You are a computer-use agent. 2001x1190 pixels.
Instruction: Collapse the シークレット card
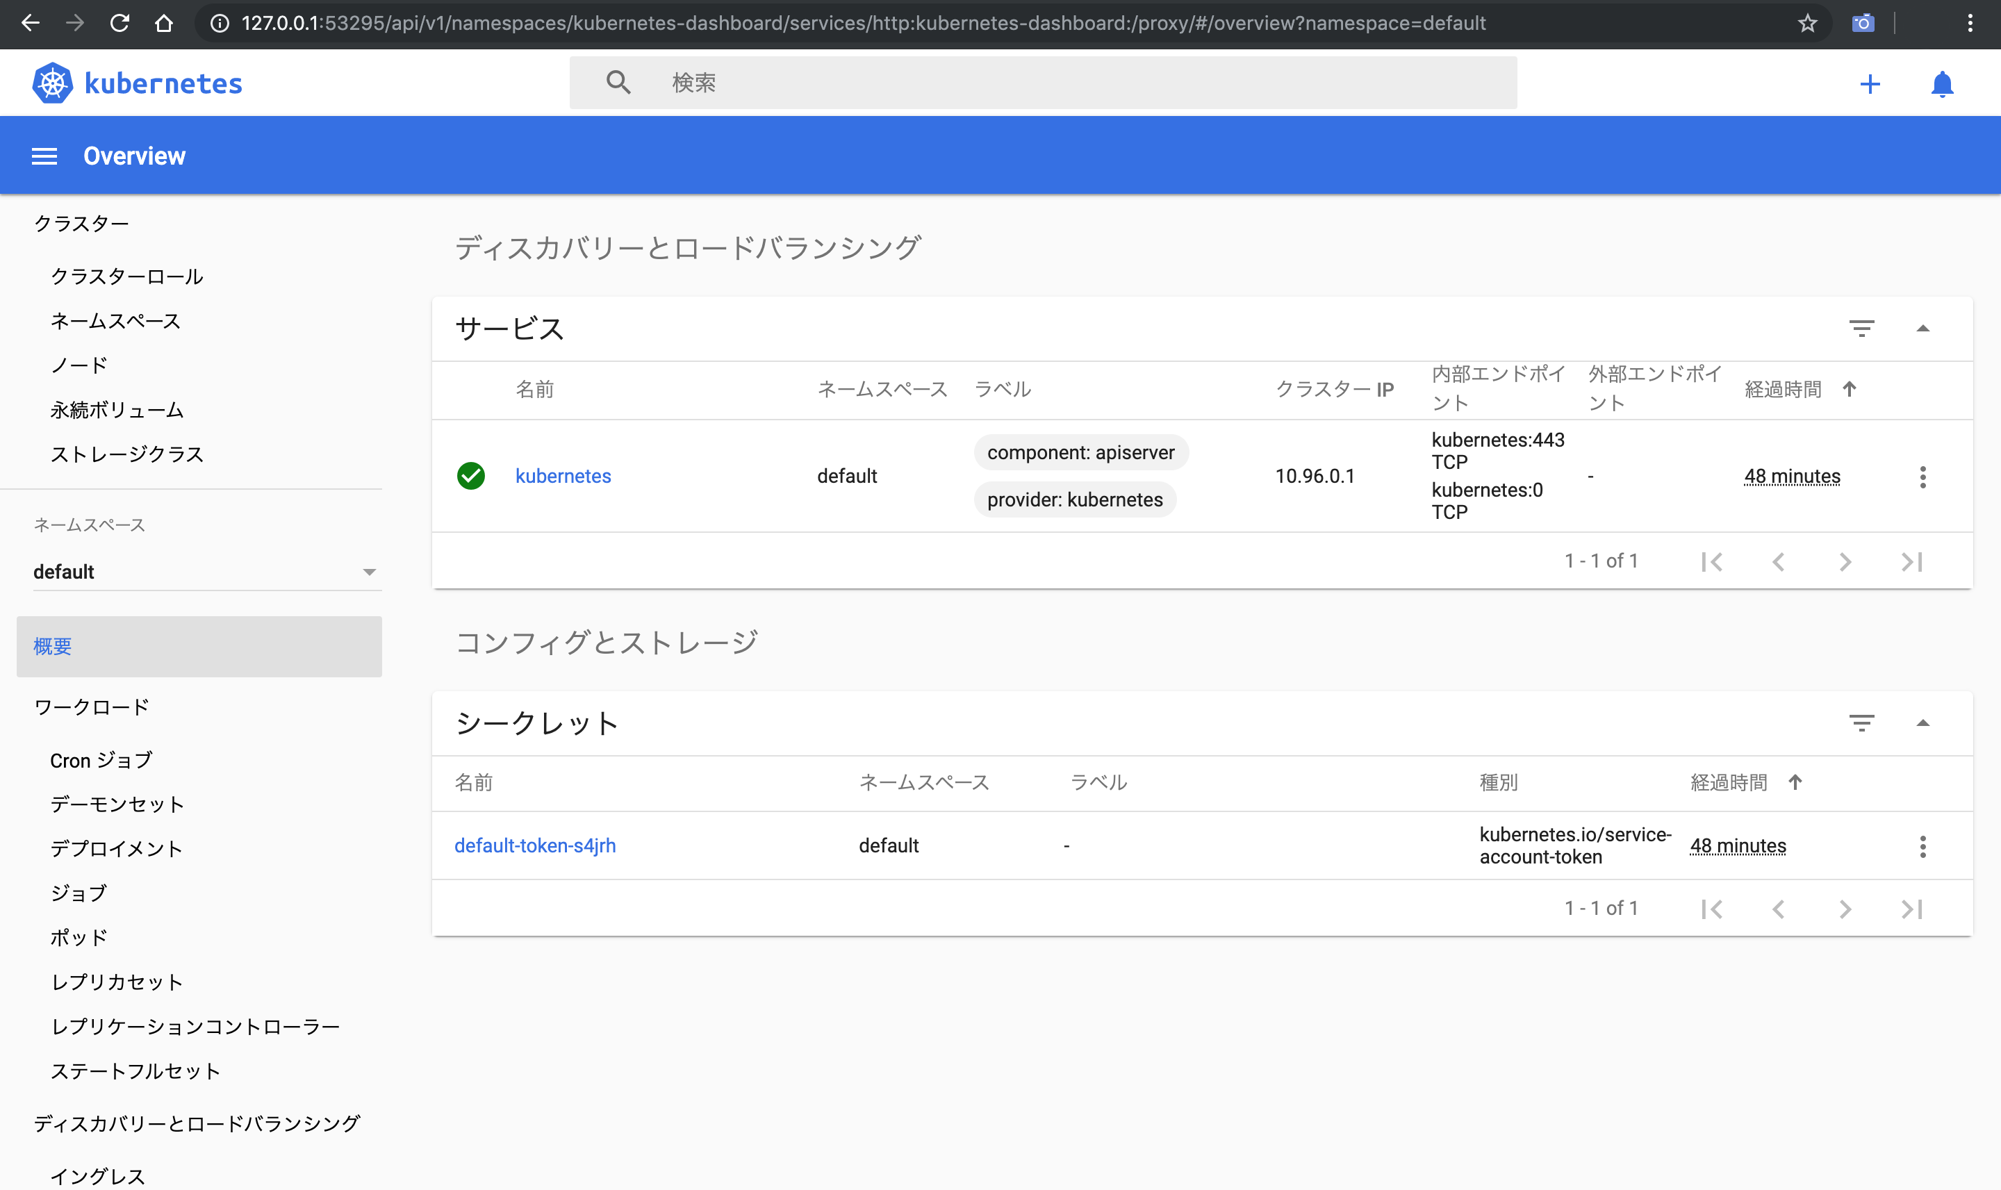point(1922,722)
